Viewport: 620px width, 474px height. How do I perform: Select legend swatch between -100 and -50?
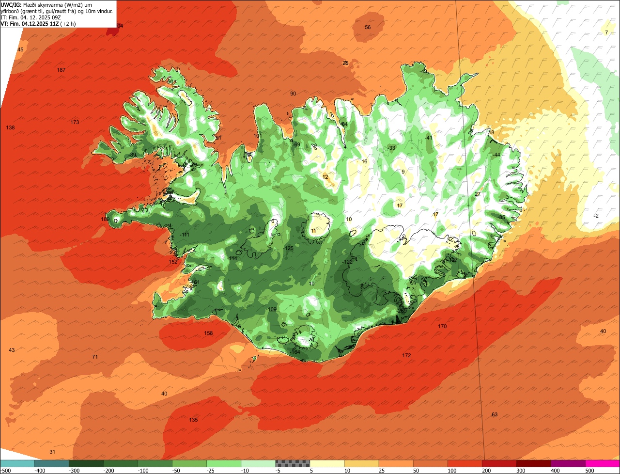click(155, 463)
